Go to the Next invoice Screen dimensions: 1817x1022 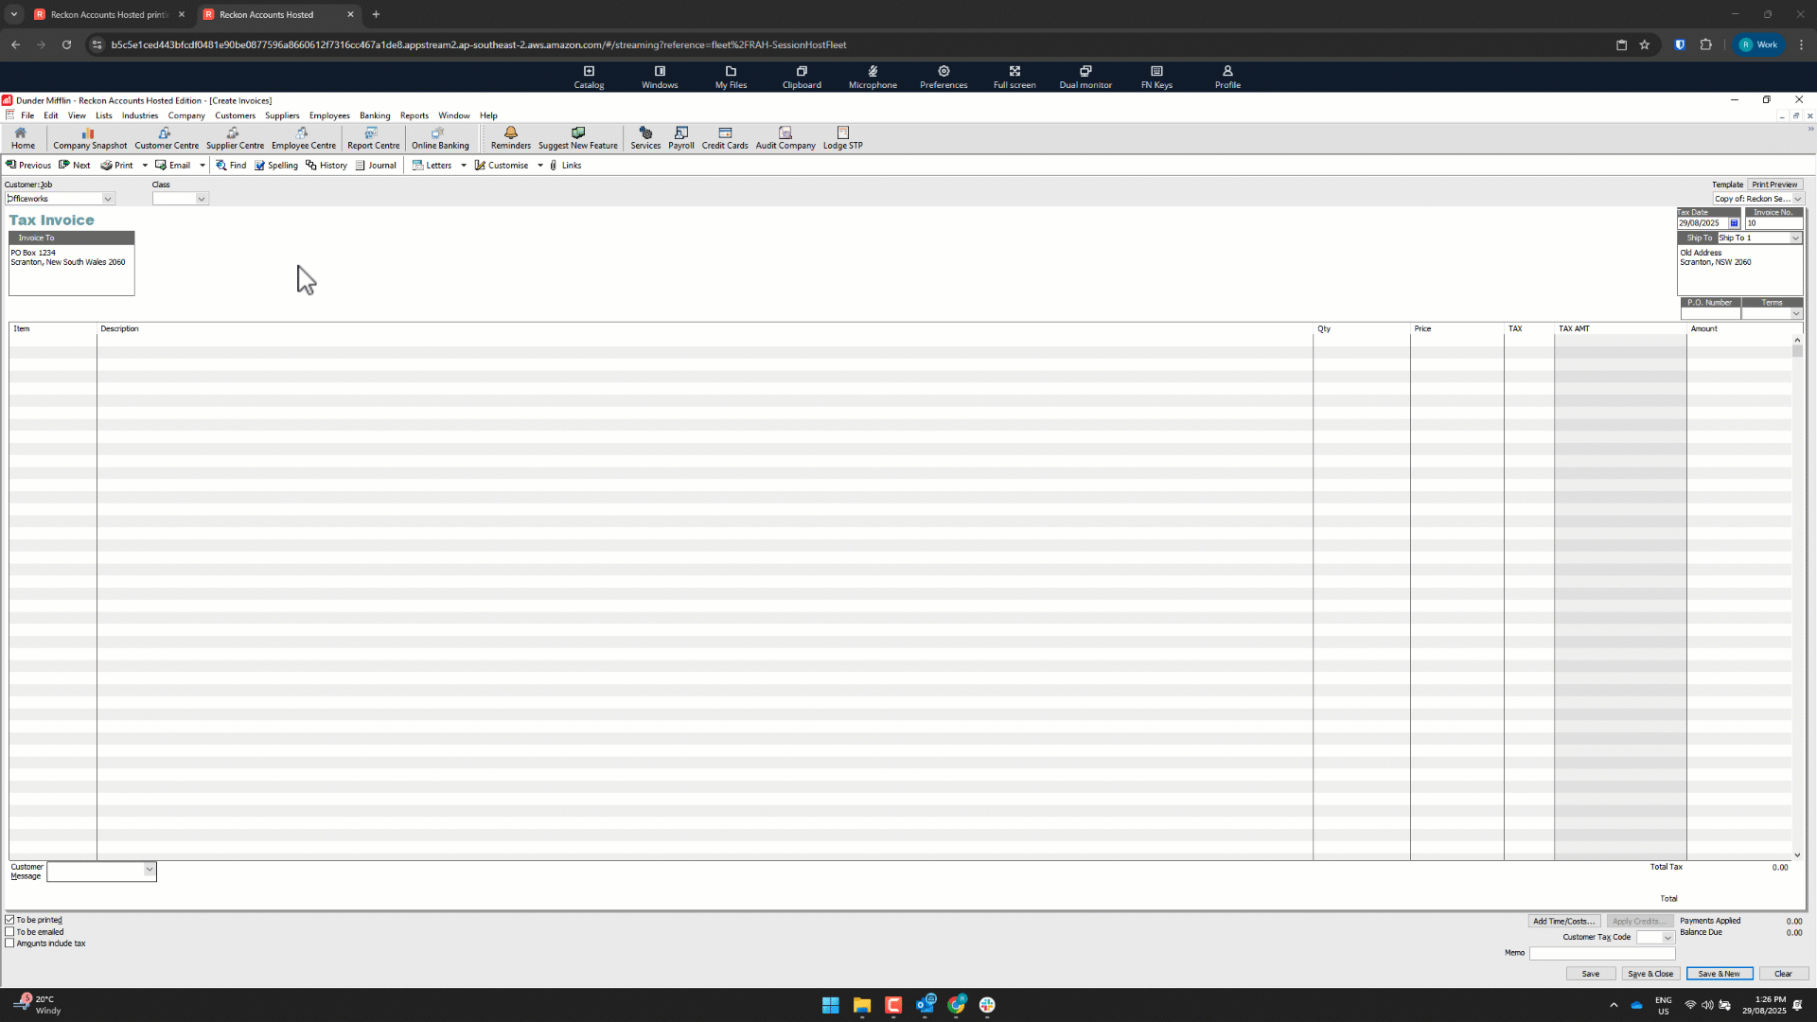point(75,165)
